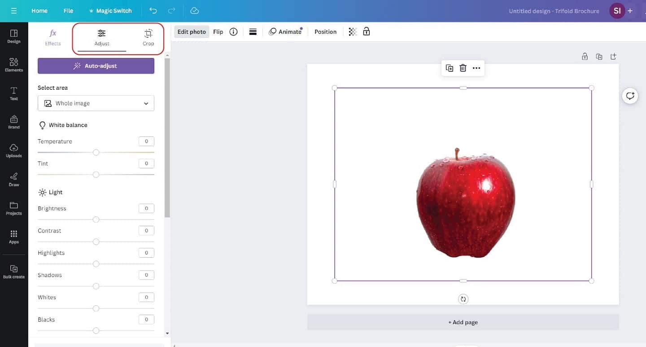The height and width of the screenshot is (347, 646).
Task: Switch to the Crop tab
Action: click(x=148, y=38)
